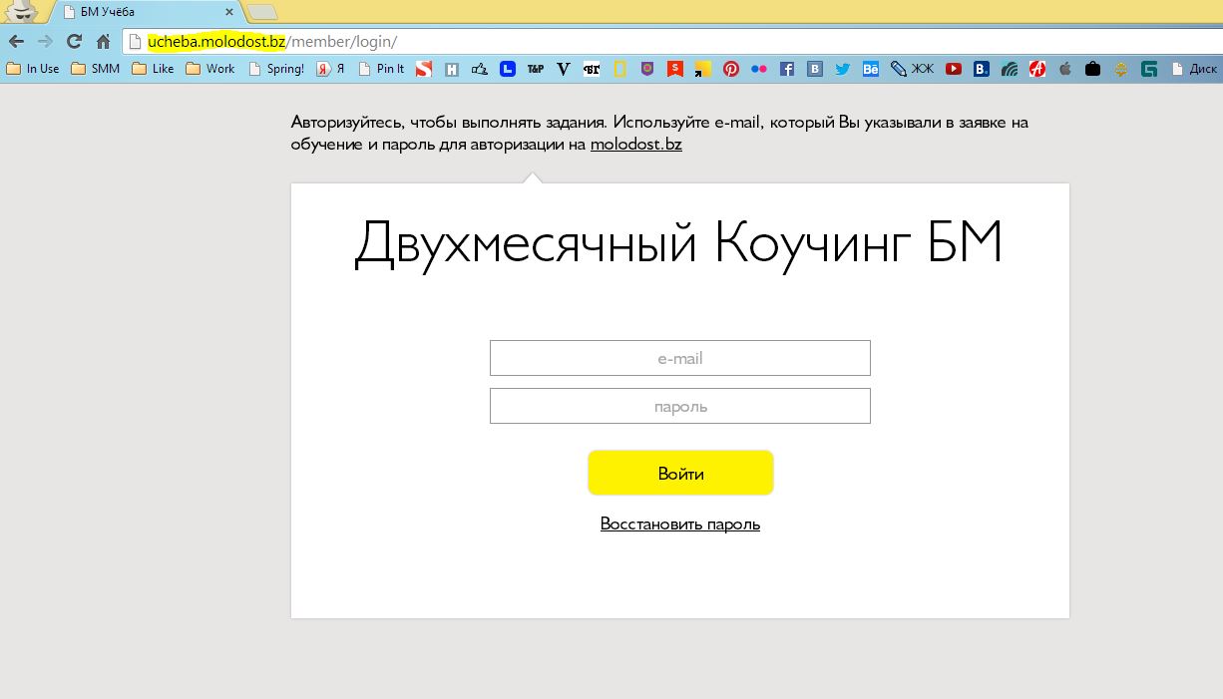This screenshot has width=1223, height=699.
Task: Open the Twitter bird bookmark
Action: (843, 69)
